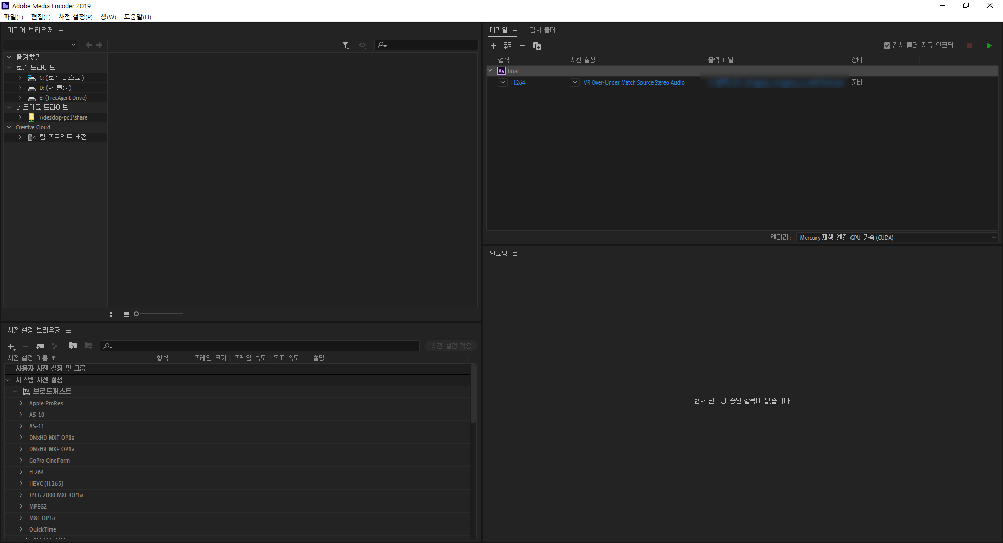Image resolution: width=1003 pixels, height=543 pixels.
Task: Collapse the 네트워크 드라이브 tree node
Action: click(x=9, y=108)
